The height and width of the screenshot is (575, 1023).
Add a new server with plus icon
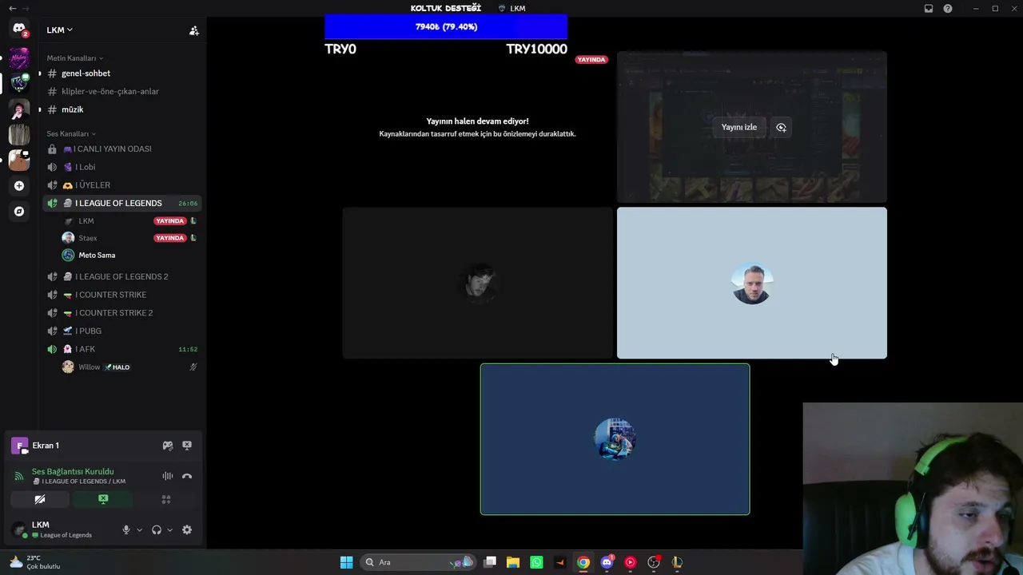click(x=19, y=186)
